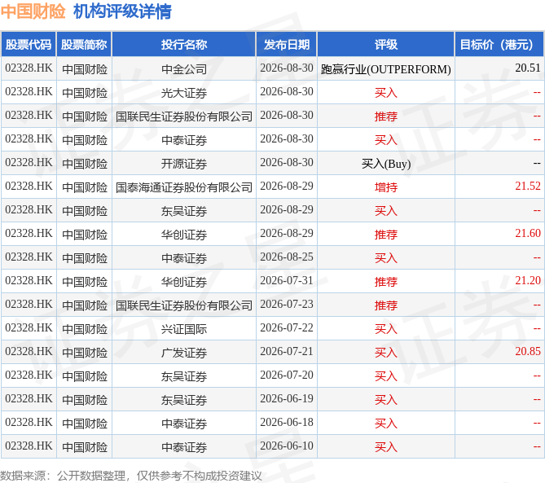Select the 中金公司 broker cell
This screenshot has height=483, width=545.
click(x=184, y=68)
